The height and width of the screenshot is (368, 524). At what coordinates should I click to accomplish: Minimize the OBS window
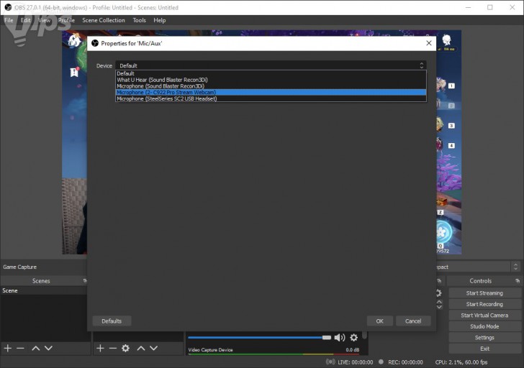[x=468, y=7]
